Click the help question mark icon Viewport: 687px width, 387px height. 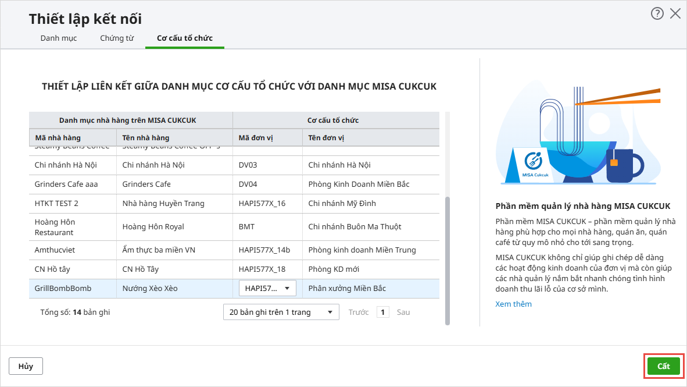tap(657, 14)
